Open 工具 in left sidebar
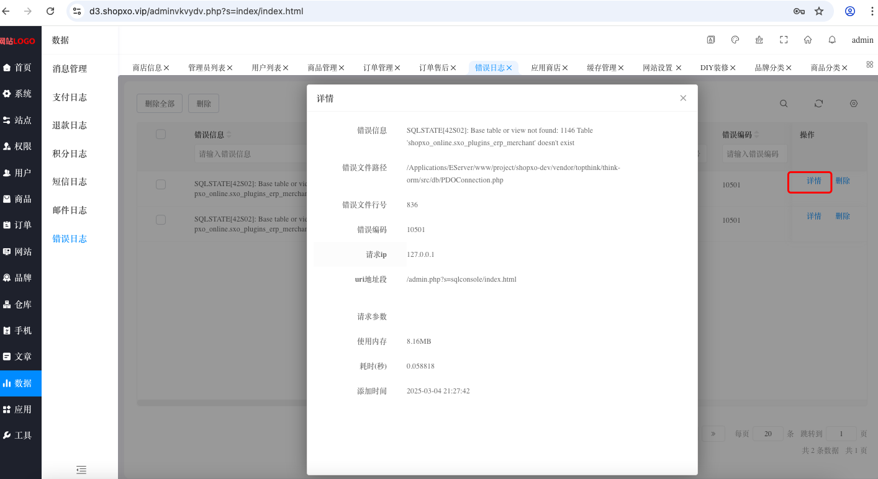 click(x=20, y=436)
